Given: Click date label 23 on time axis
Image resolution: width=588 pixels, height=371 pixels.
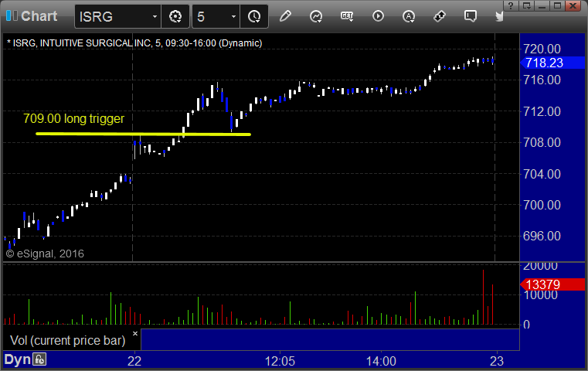Looking at the screenshot, I should 497,361.
